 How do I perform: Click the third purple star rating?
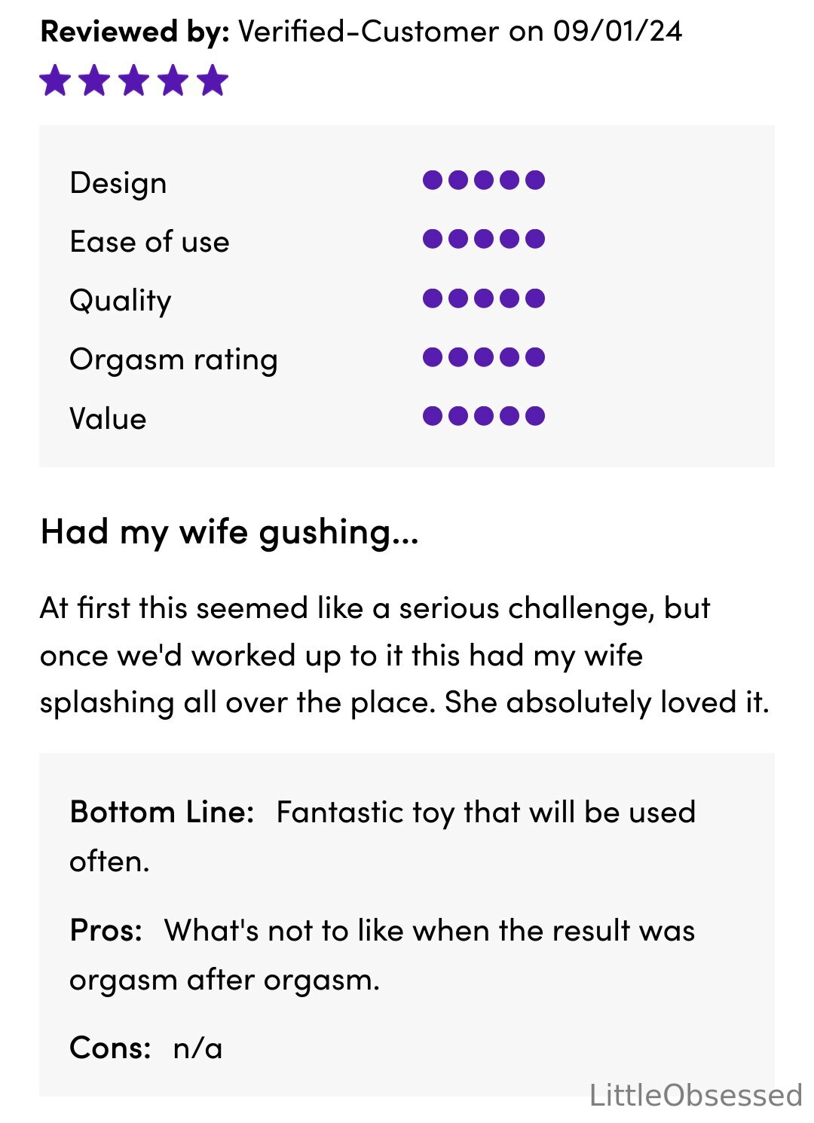(x=134, y=81)
